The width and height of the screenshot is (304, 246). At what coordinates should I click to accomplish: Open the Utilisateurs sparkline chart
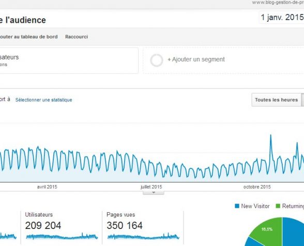point(62,237)
